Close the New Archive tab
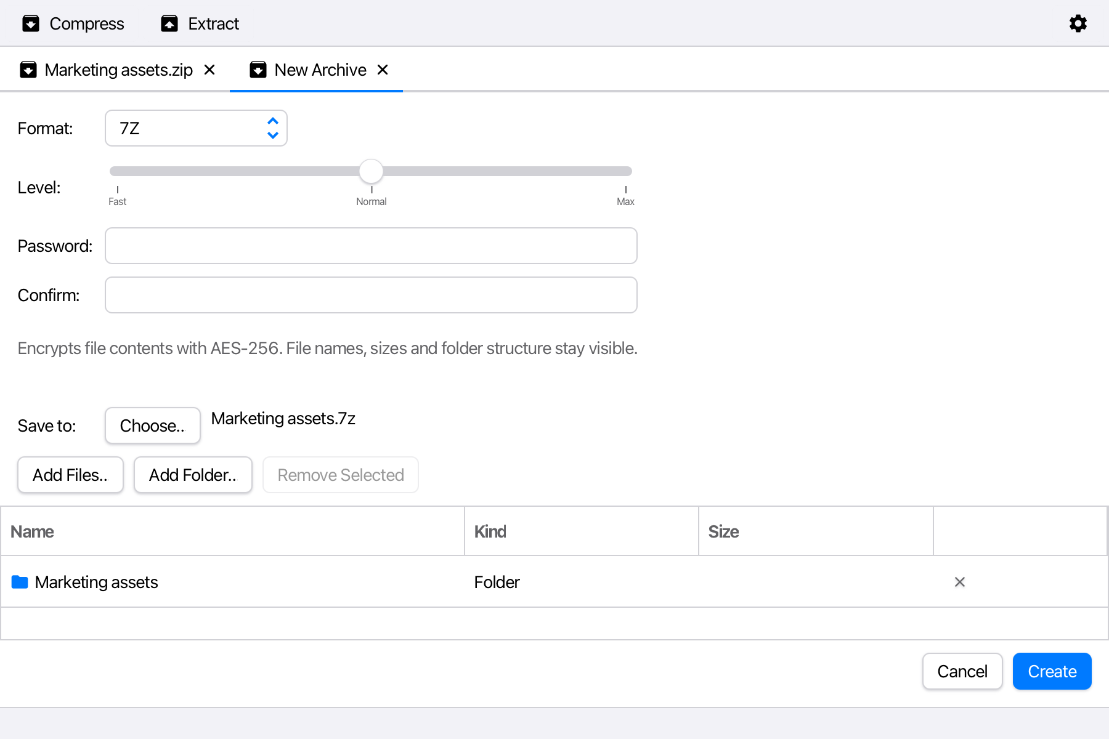1109x742 pixels. tap(383, 70)
